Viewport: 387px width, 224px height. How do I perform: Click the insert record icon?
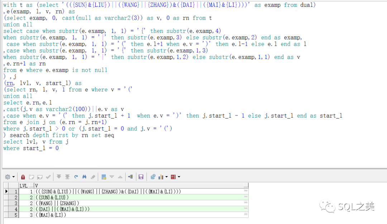pos(31,177)
